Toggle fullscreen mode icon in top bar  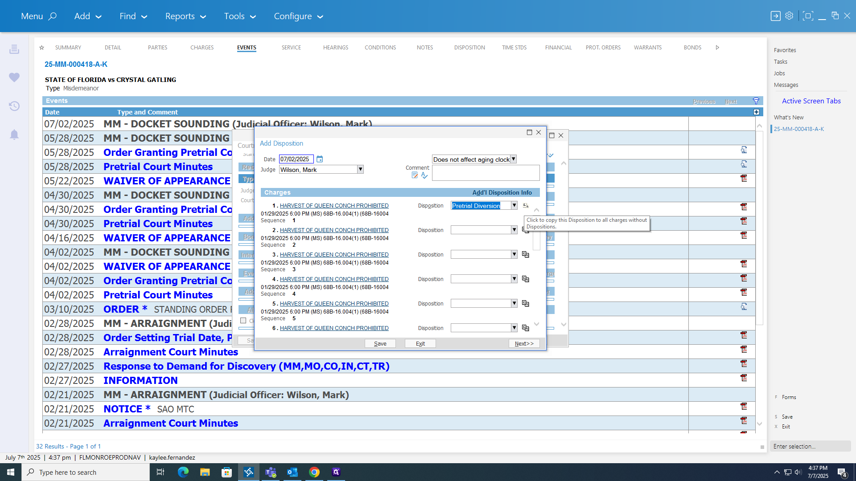[807, 16]
